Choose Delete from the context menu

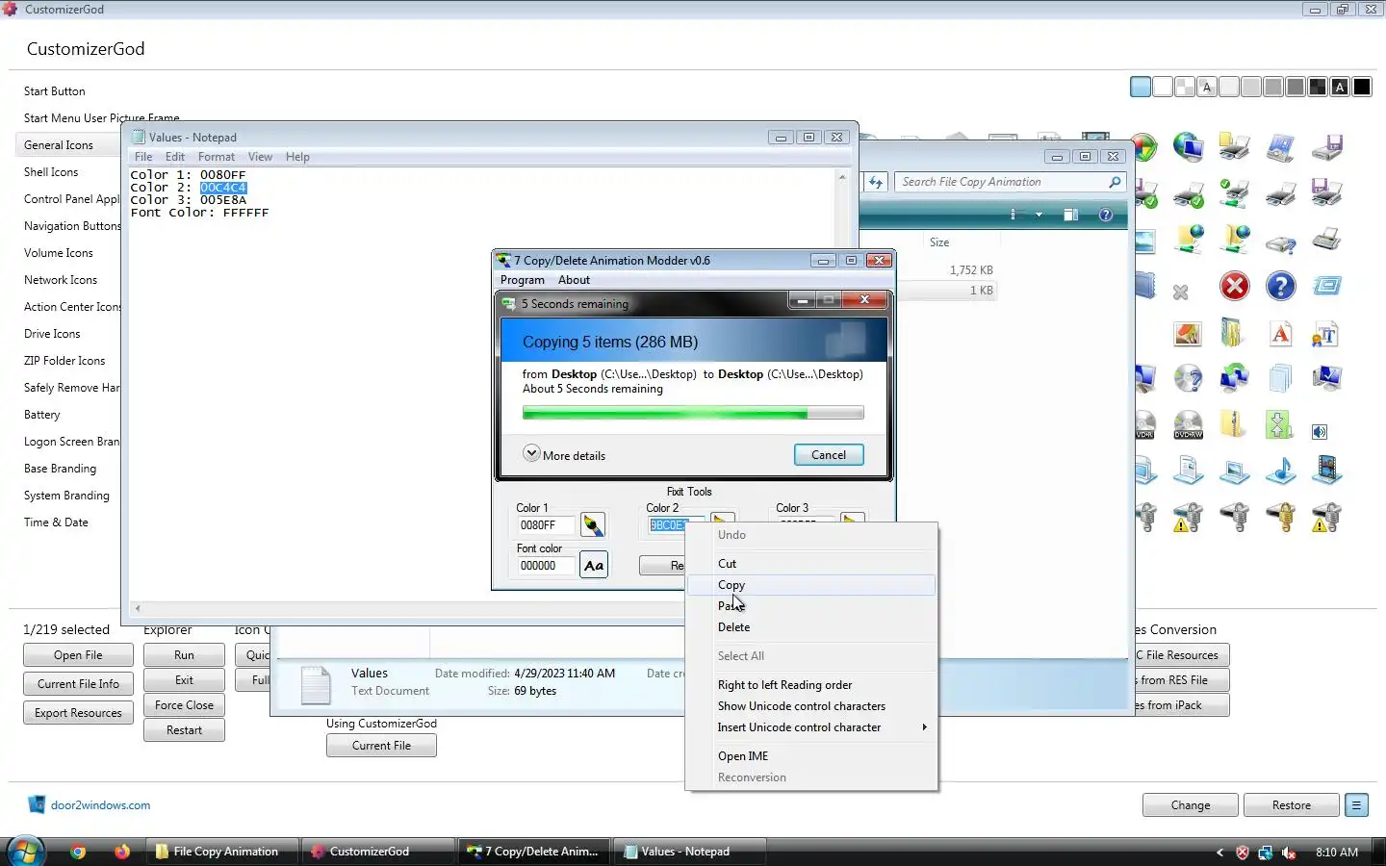[811, 627]
